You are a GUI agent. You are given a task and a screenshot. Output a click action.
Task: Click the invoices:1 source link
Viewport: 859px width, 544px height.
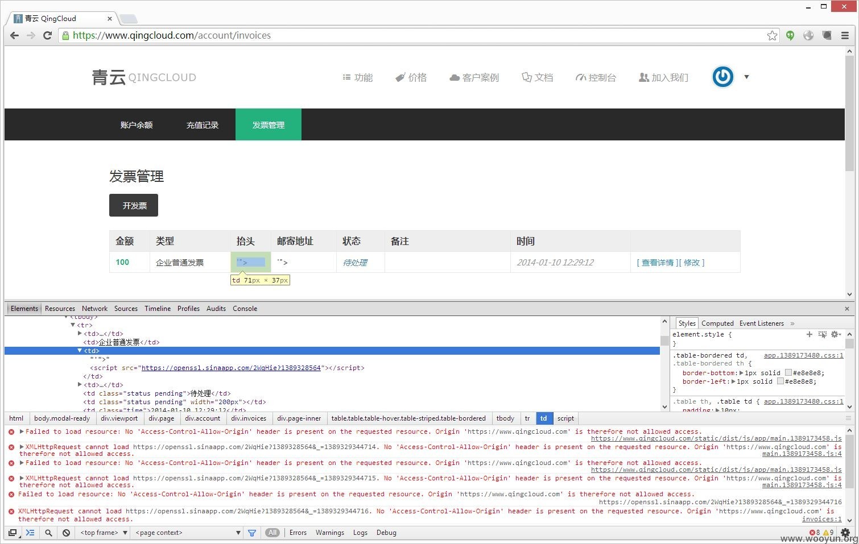(x=821, y=519)
